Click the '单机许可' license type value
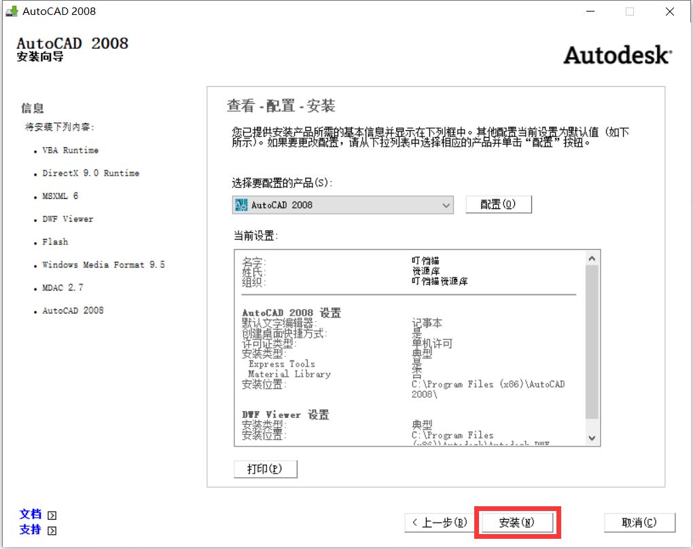 pyautogui.click(x=432, y=344)
